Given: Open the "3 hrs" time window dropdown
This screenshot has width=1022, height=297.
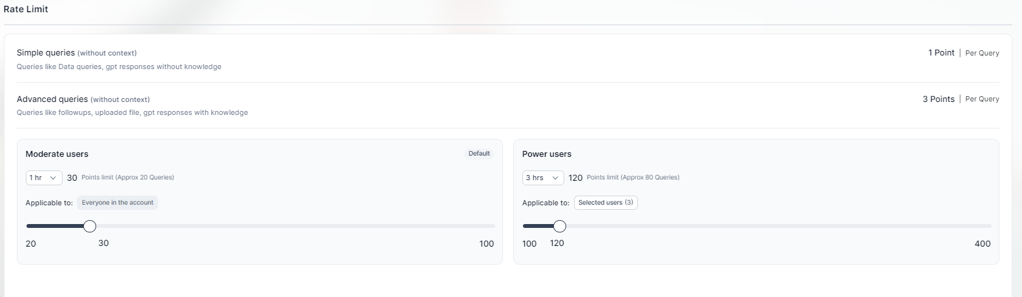Looking at the screenshot, I should point(542,178).
